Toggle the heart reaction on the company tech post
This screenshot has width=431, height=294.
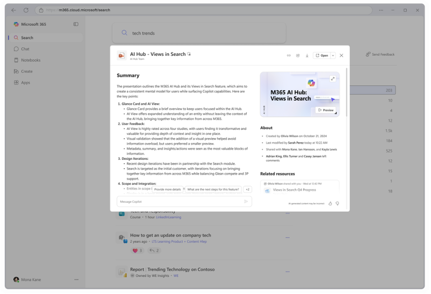click(134, 250)
